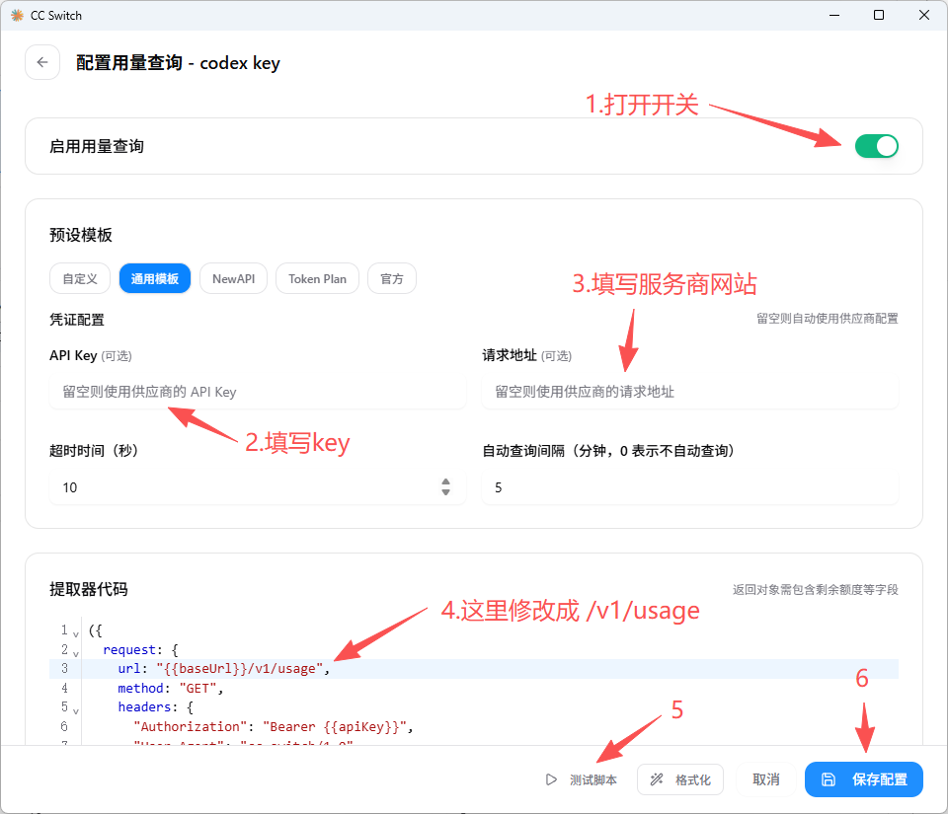The image size is (948, 814).
Task: Click 保存配置 to save the configuration
Action: click(x=863, y=779)
